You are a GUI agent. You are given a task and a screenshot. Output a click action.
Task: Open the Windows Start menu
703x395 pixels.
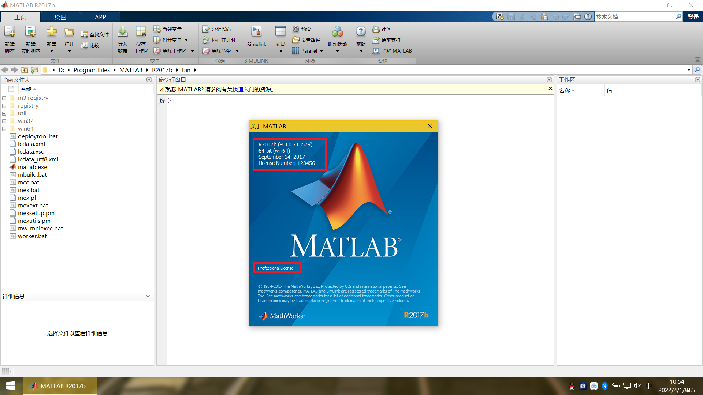11,386
